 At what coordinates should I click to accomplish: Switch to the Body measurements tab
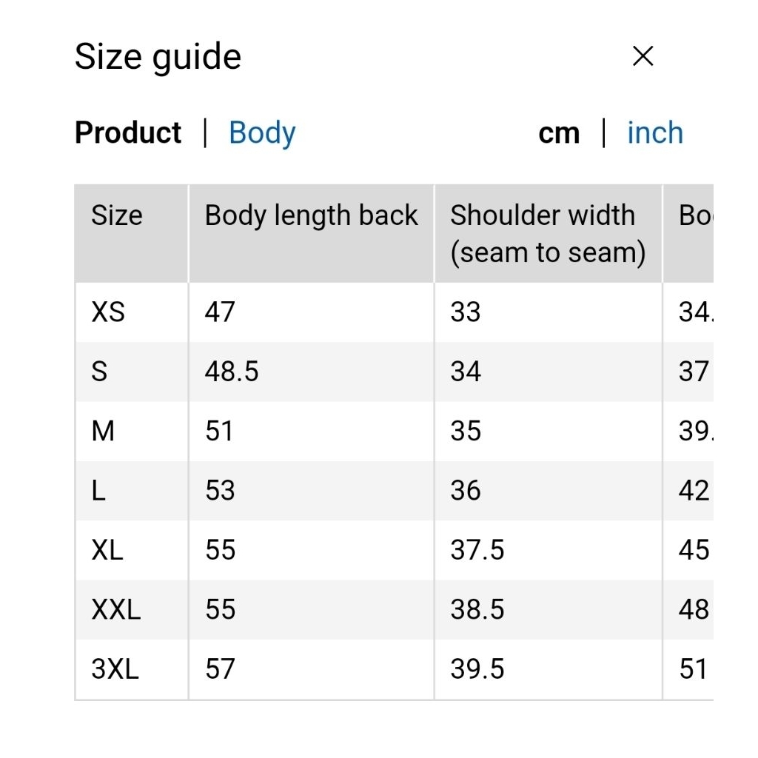[x=262, y=133]
